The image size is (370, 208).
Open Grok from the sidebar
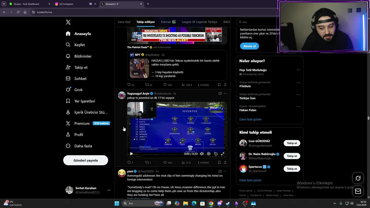pyautogui.click(x=74, y=90)
